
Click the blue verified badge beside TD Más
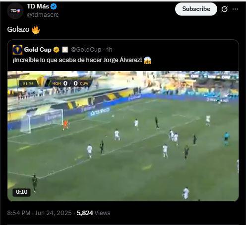54,6
